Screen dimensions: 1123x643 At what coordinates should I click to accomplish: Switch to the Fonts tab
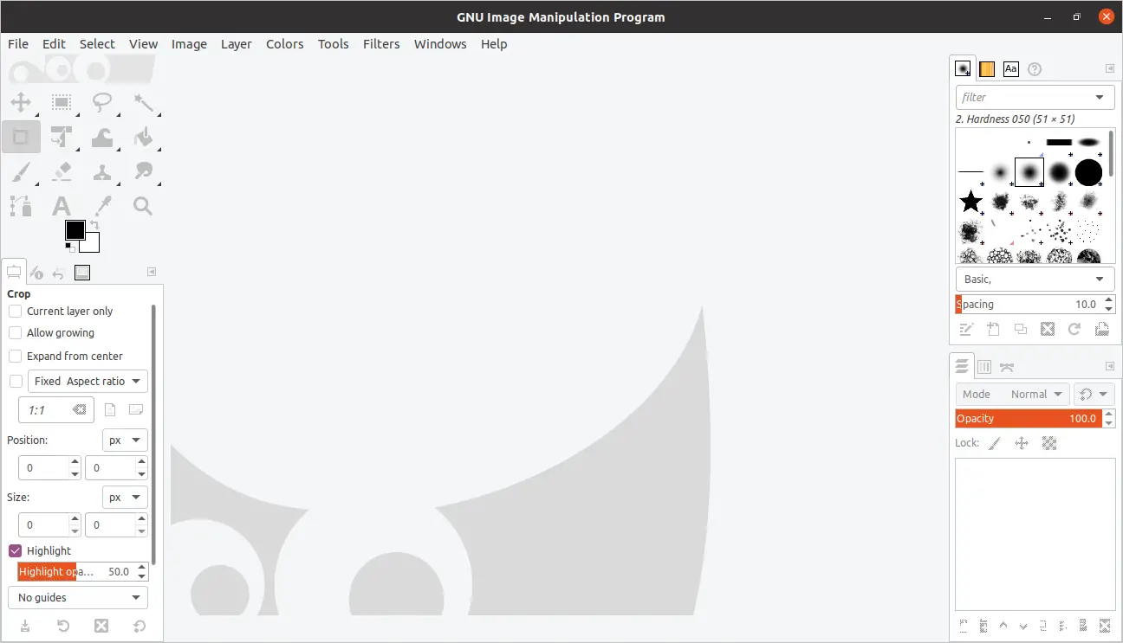pos(1010,69)
